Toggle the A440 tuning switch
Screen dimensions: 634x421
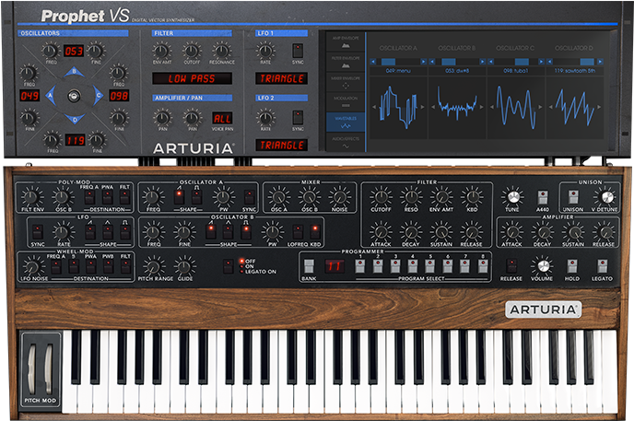pyautogui.click(x=543, y=197)
